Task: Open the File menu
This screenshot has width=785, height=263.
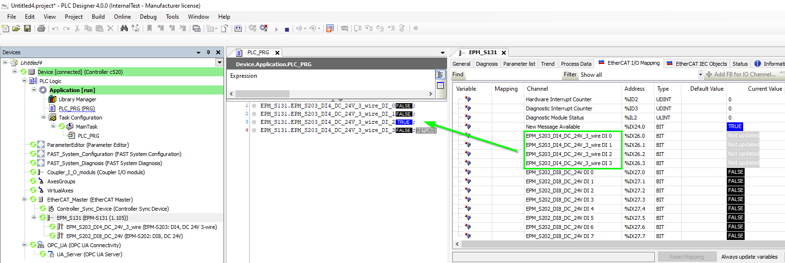Action: tap(12, 16)
